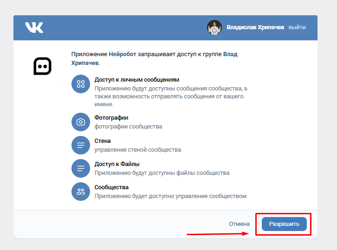This screenshot has width=337, height=250.
Task: Click the lines icon beside Доступ к Файлы
Action: click(x=81, y=168)
